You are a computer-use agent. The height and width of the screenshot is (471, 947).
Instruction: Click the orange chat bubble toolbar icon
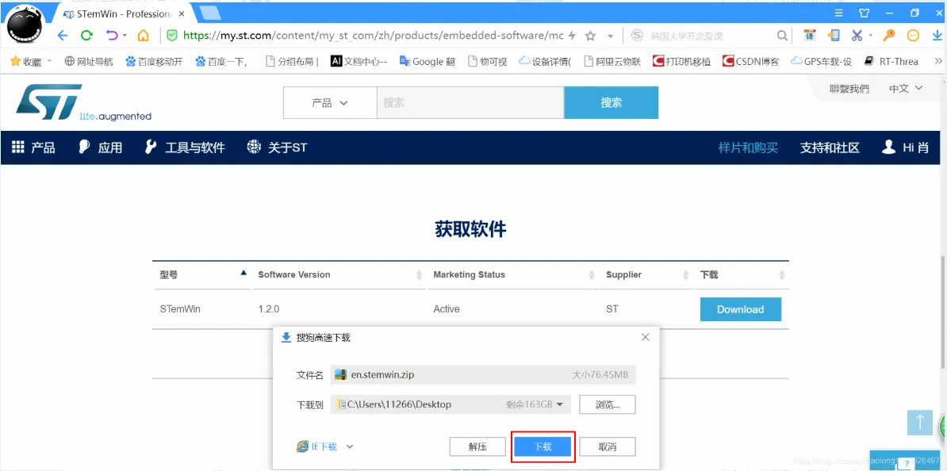click(x=913, y=36)
